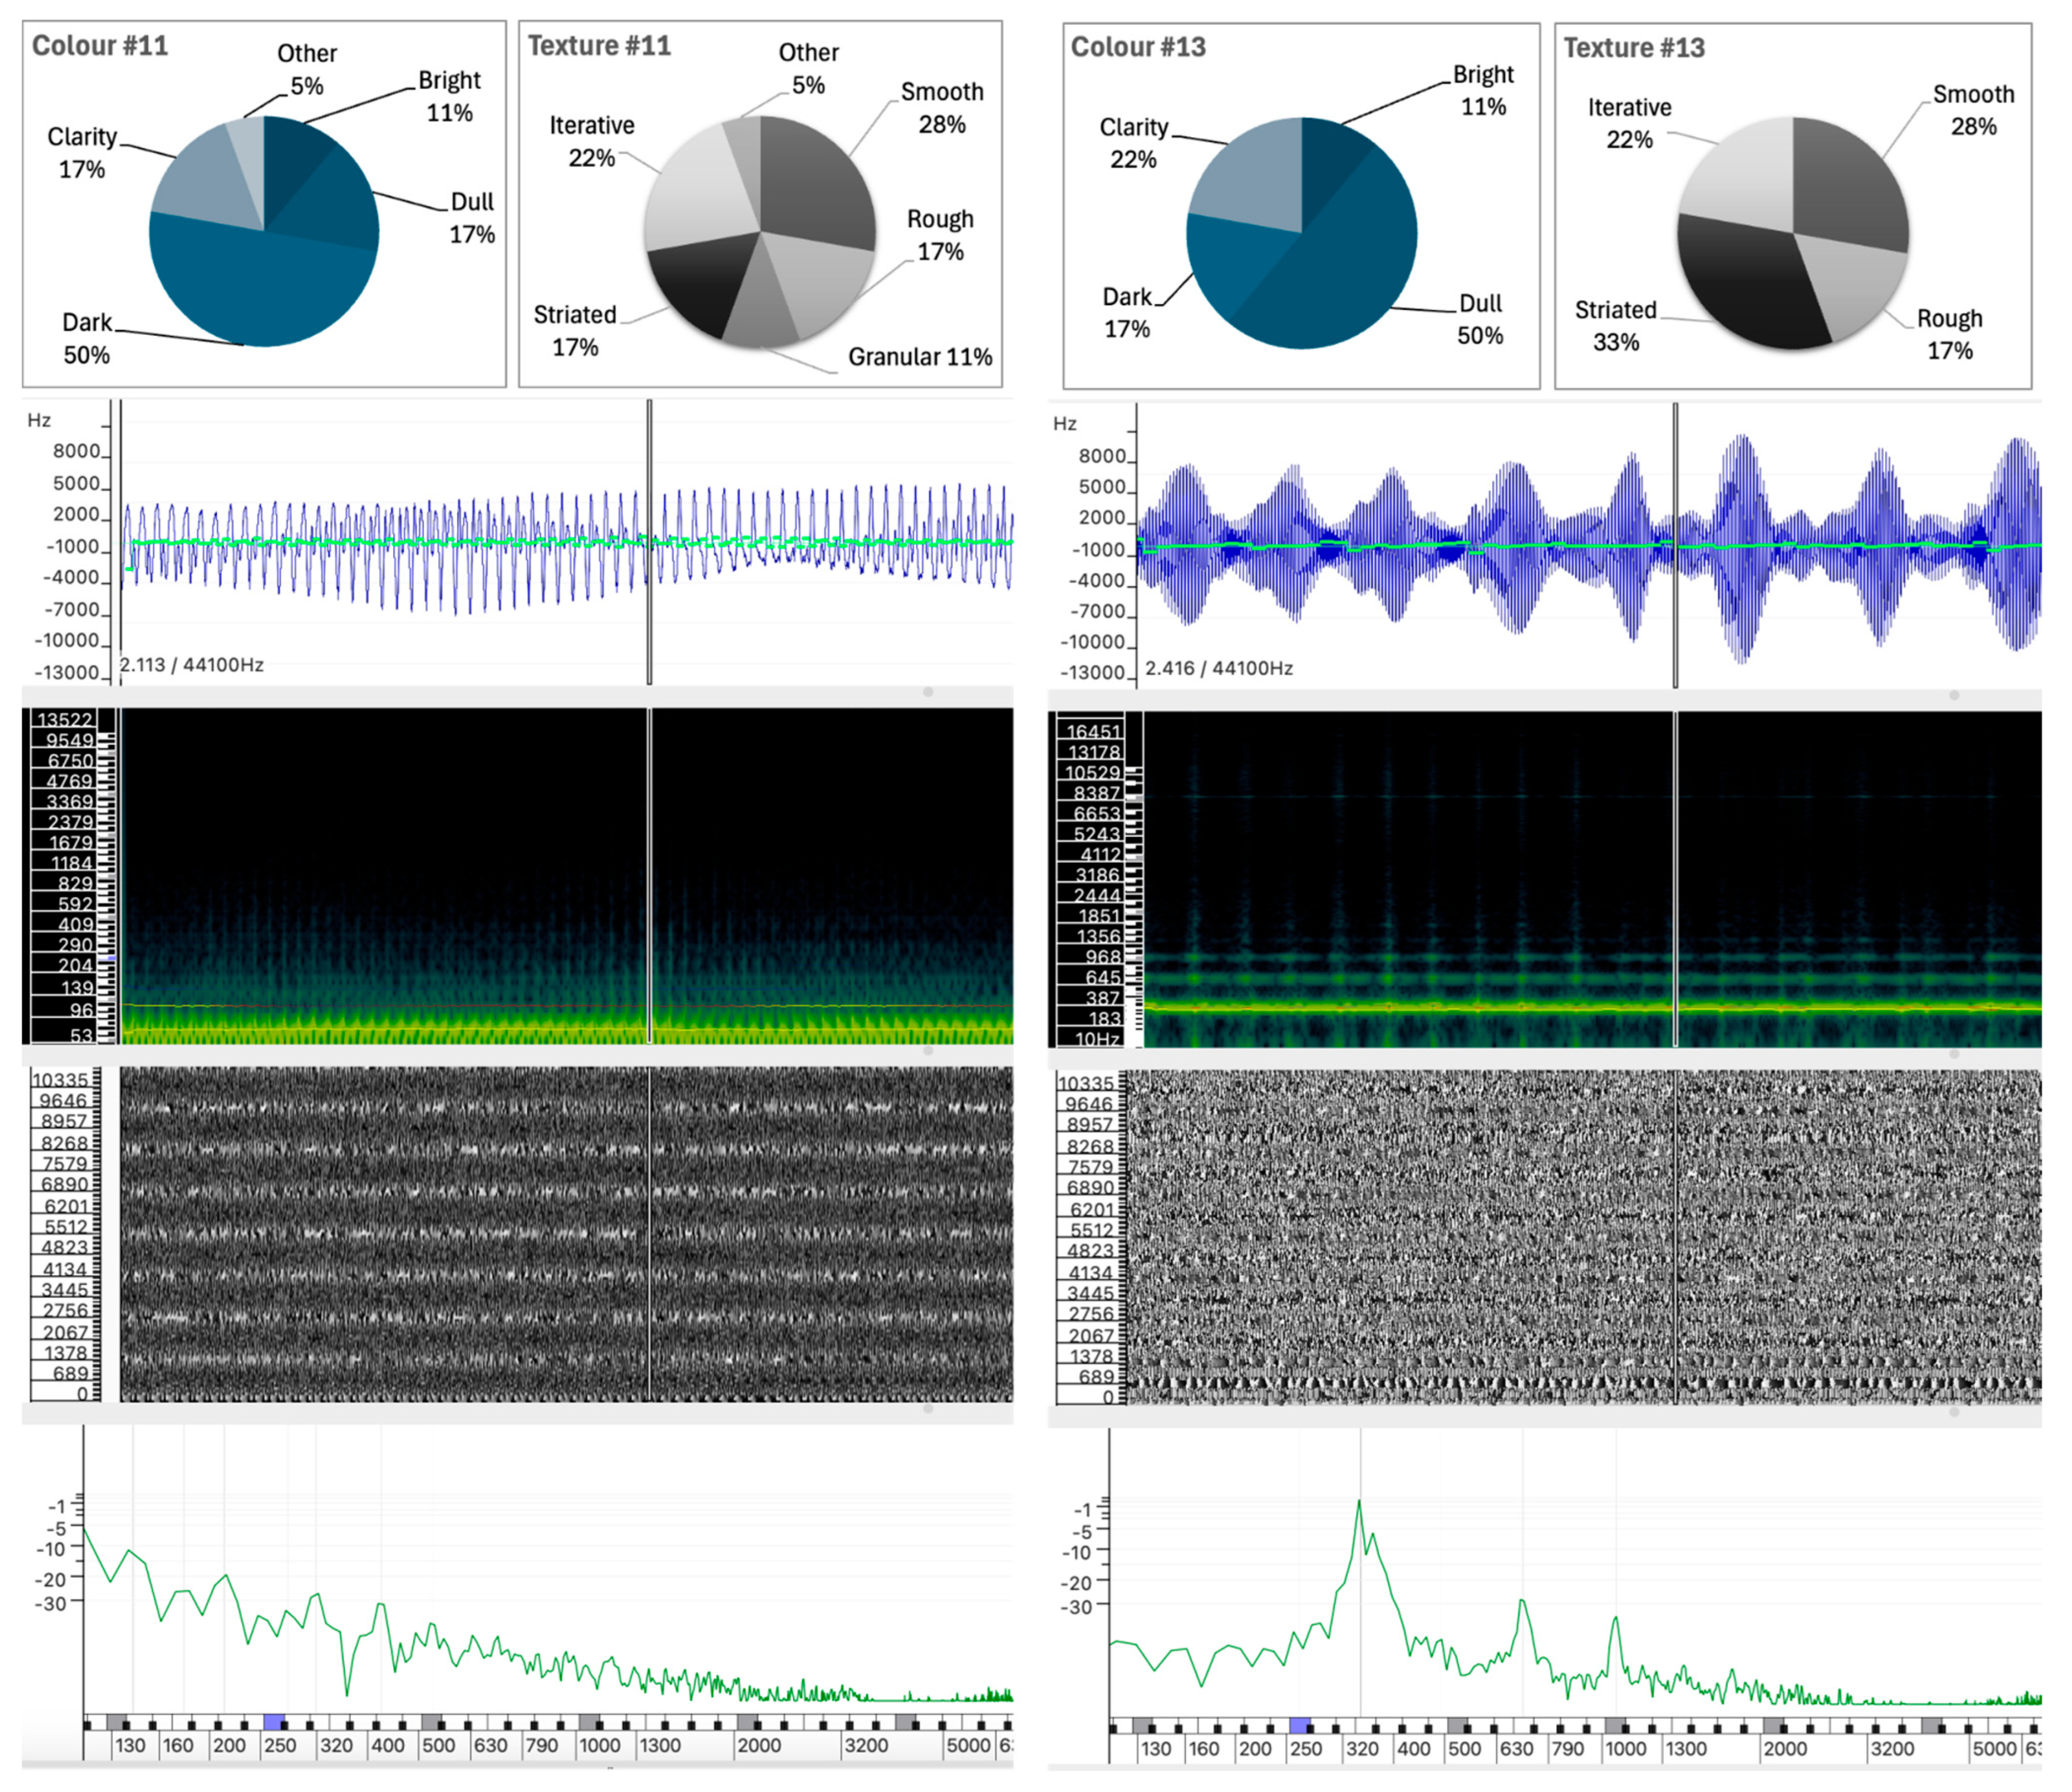Click the 'Colour #13' chart title

(x=1138, y=47)
